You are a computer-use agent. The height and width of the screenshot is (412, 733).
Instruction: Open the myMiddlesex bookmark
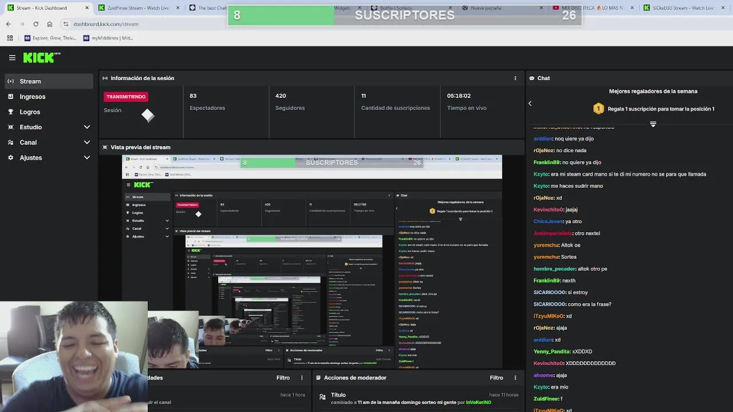point(108,38)
